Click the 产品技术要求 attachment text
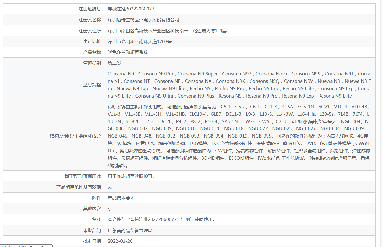 (121, 198)
